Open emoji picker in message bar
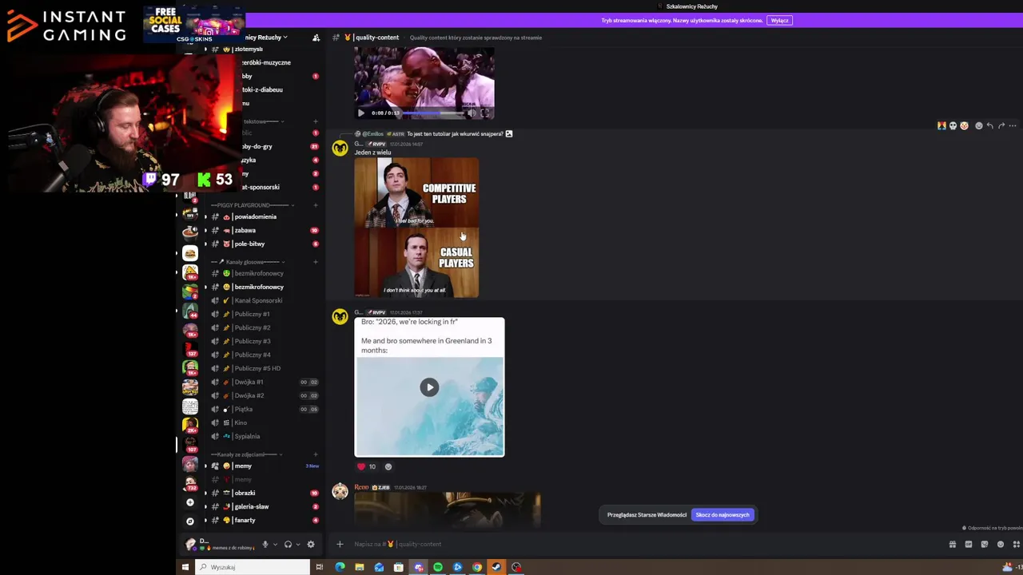The height and width of the screenshot is (575, 1023). click(x=1001, y=544)
